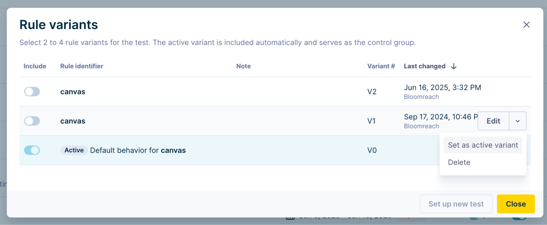Image resolution: width=547 pixels, height=225 pixels.
Task: Click the Set up new test button
Action: coord(456,204)
